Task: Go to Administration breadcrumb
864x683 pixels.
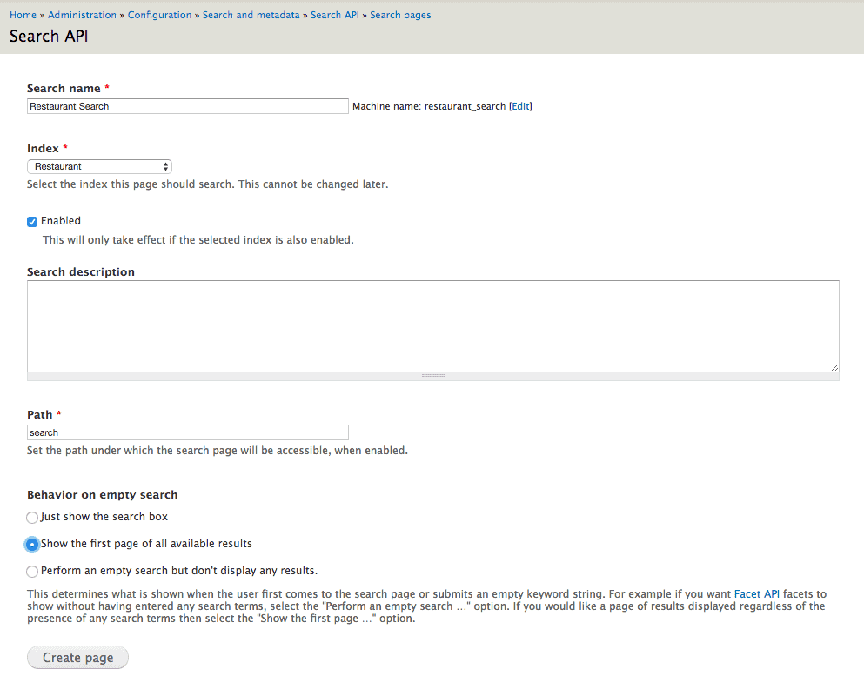Action: click(x=82, y=15)
